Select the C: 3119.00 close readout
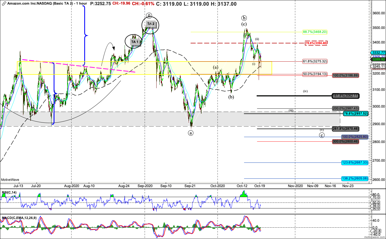 point(169,4)
